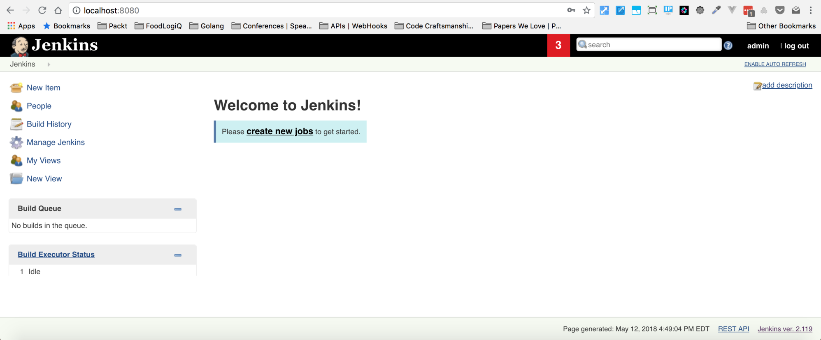
Task: Click the Jenkins search field
Action: (649, 45)
